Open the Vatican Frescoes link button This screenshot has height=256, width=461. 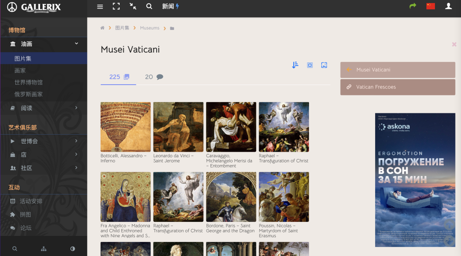pyautogui.click(x=398, y=87)
